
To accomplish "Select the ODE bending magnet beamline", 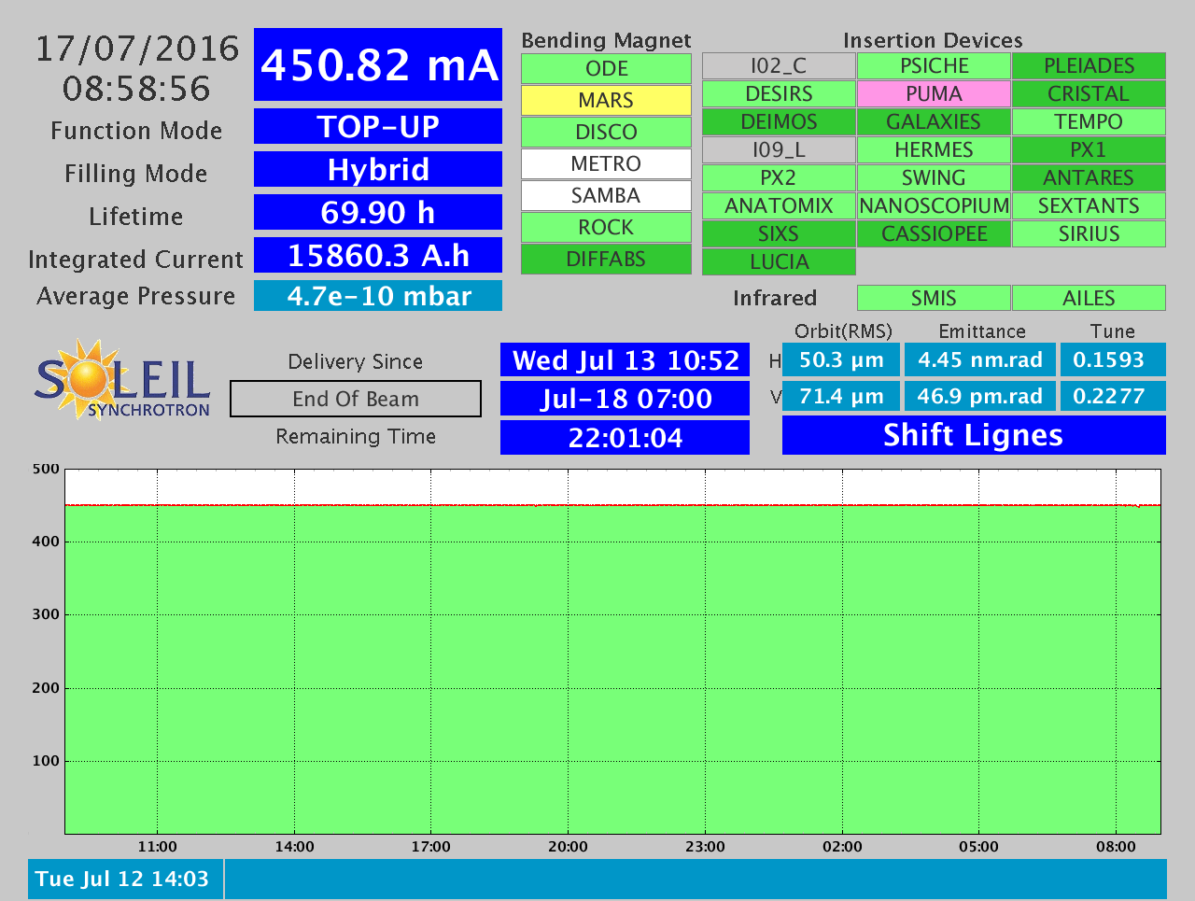I will coord(606,68).
